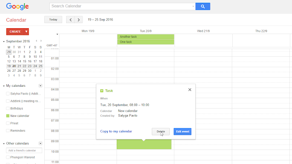Click the green Task icon in popup
Image resolution: width=292 pixels, height=164 pixels.
point(102,91)
